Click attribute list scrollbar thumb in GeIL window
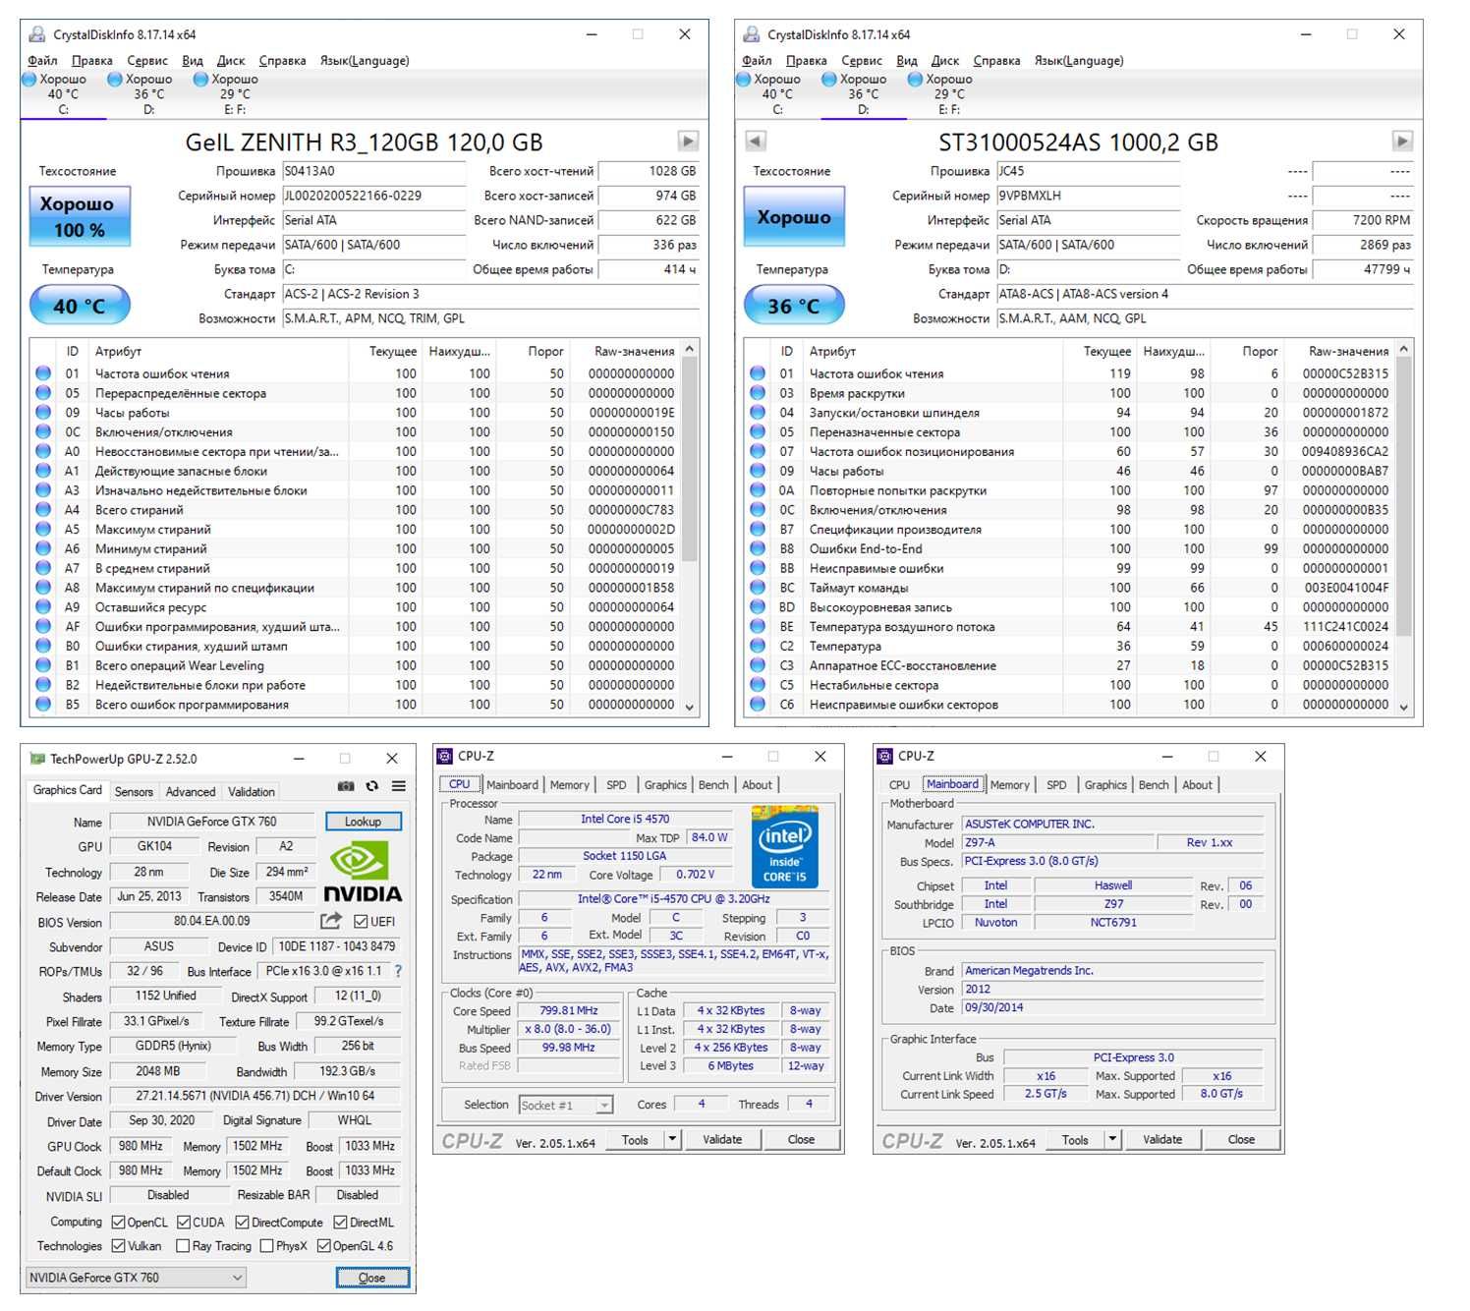 tap(690, 460)
